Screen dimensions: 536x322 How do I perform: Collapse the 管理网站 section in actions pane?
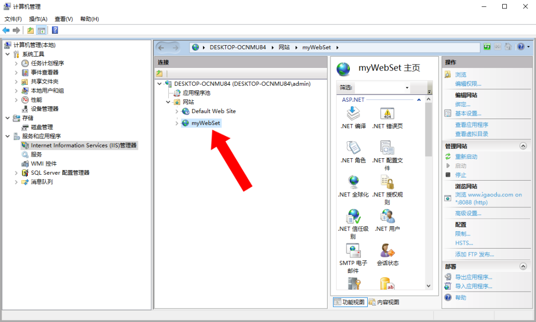[523, 146]
